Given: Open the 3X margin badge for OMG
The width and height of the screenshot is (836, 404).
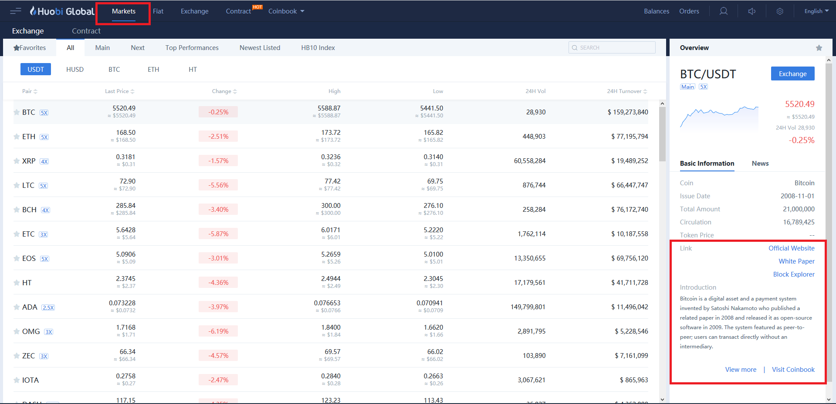Looking at the screenshot, I should point(49,332).
